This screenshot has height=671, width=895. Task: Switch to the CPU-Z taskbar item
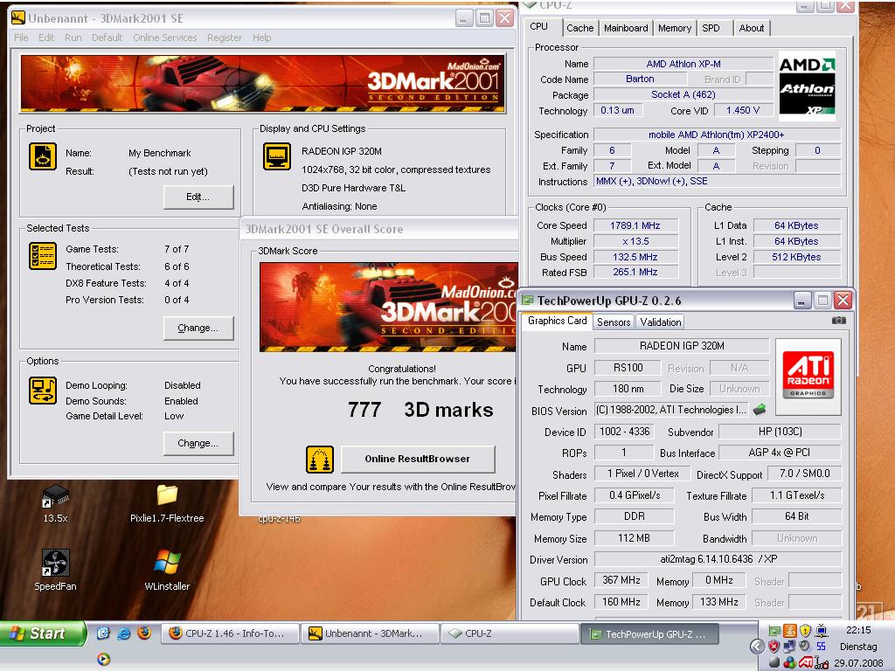coord(510,634)
